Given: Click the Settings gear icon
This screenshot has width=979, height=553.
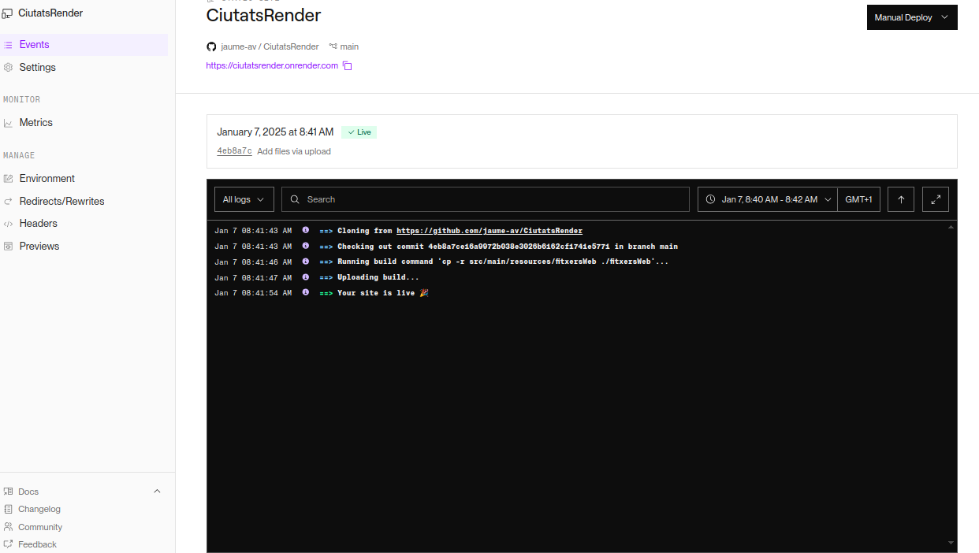Looking at the screenshot, I should (x=8, y=68).
